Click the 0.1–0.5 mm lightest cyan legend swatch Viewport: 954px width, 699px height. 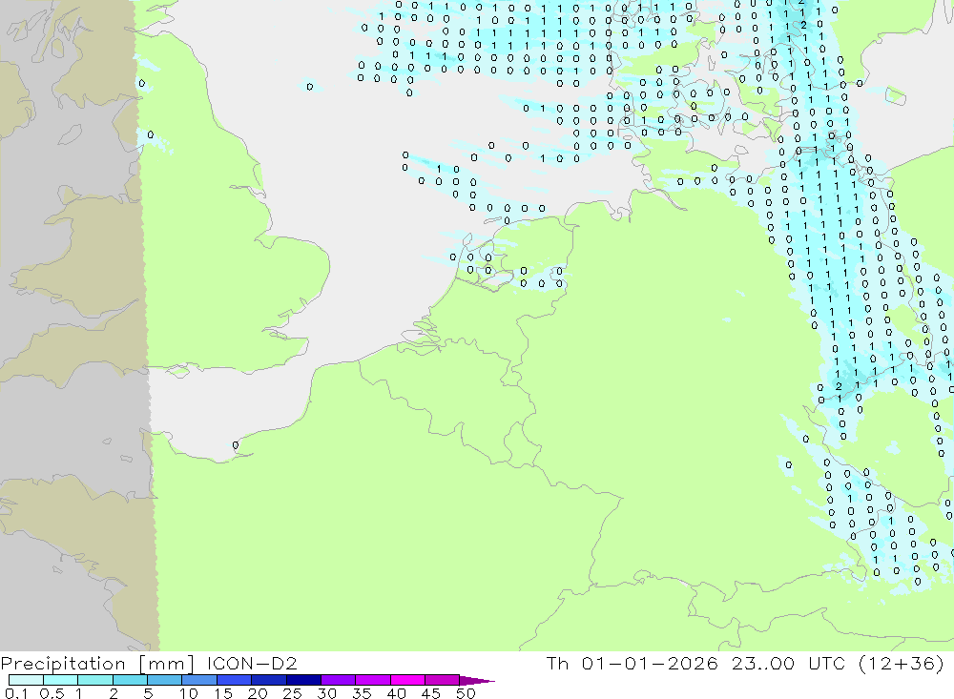(x=26, y=680)
